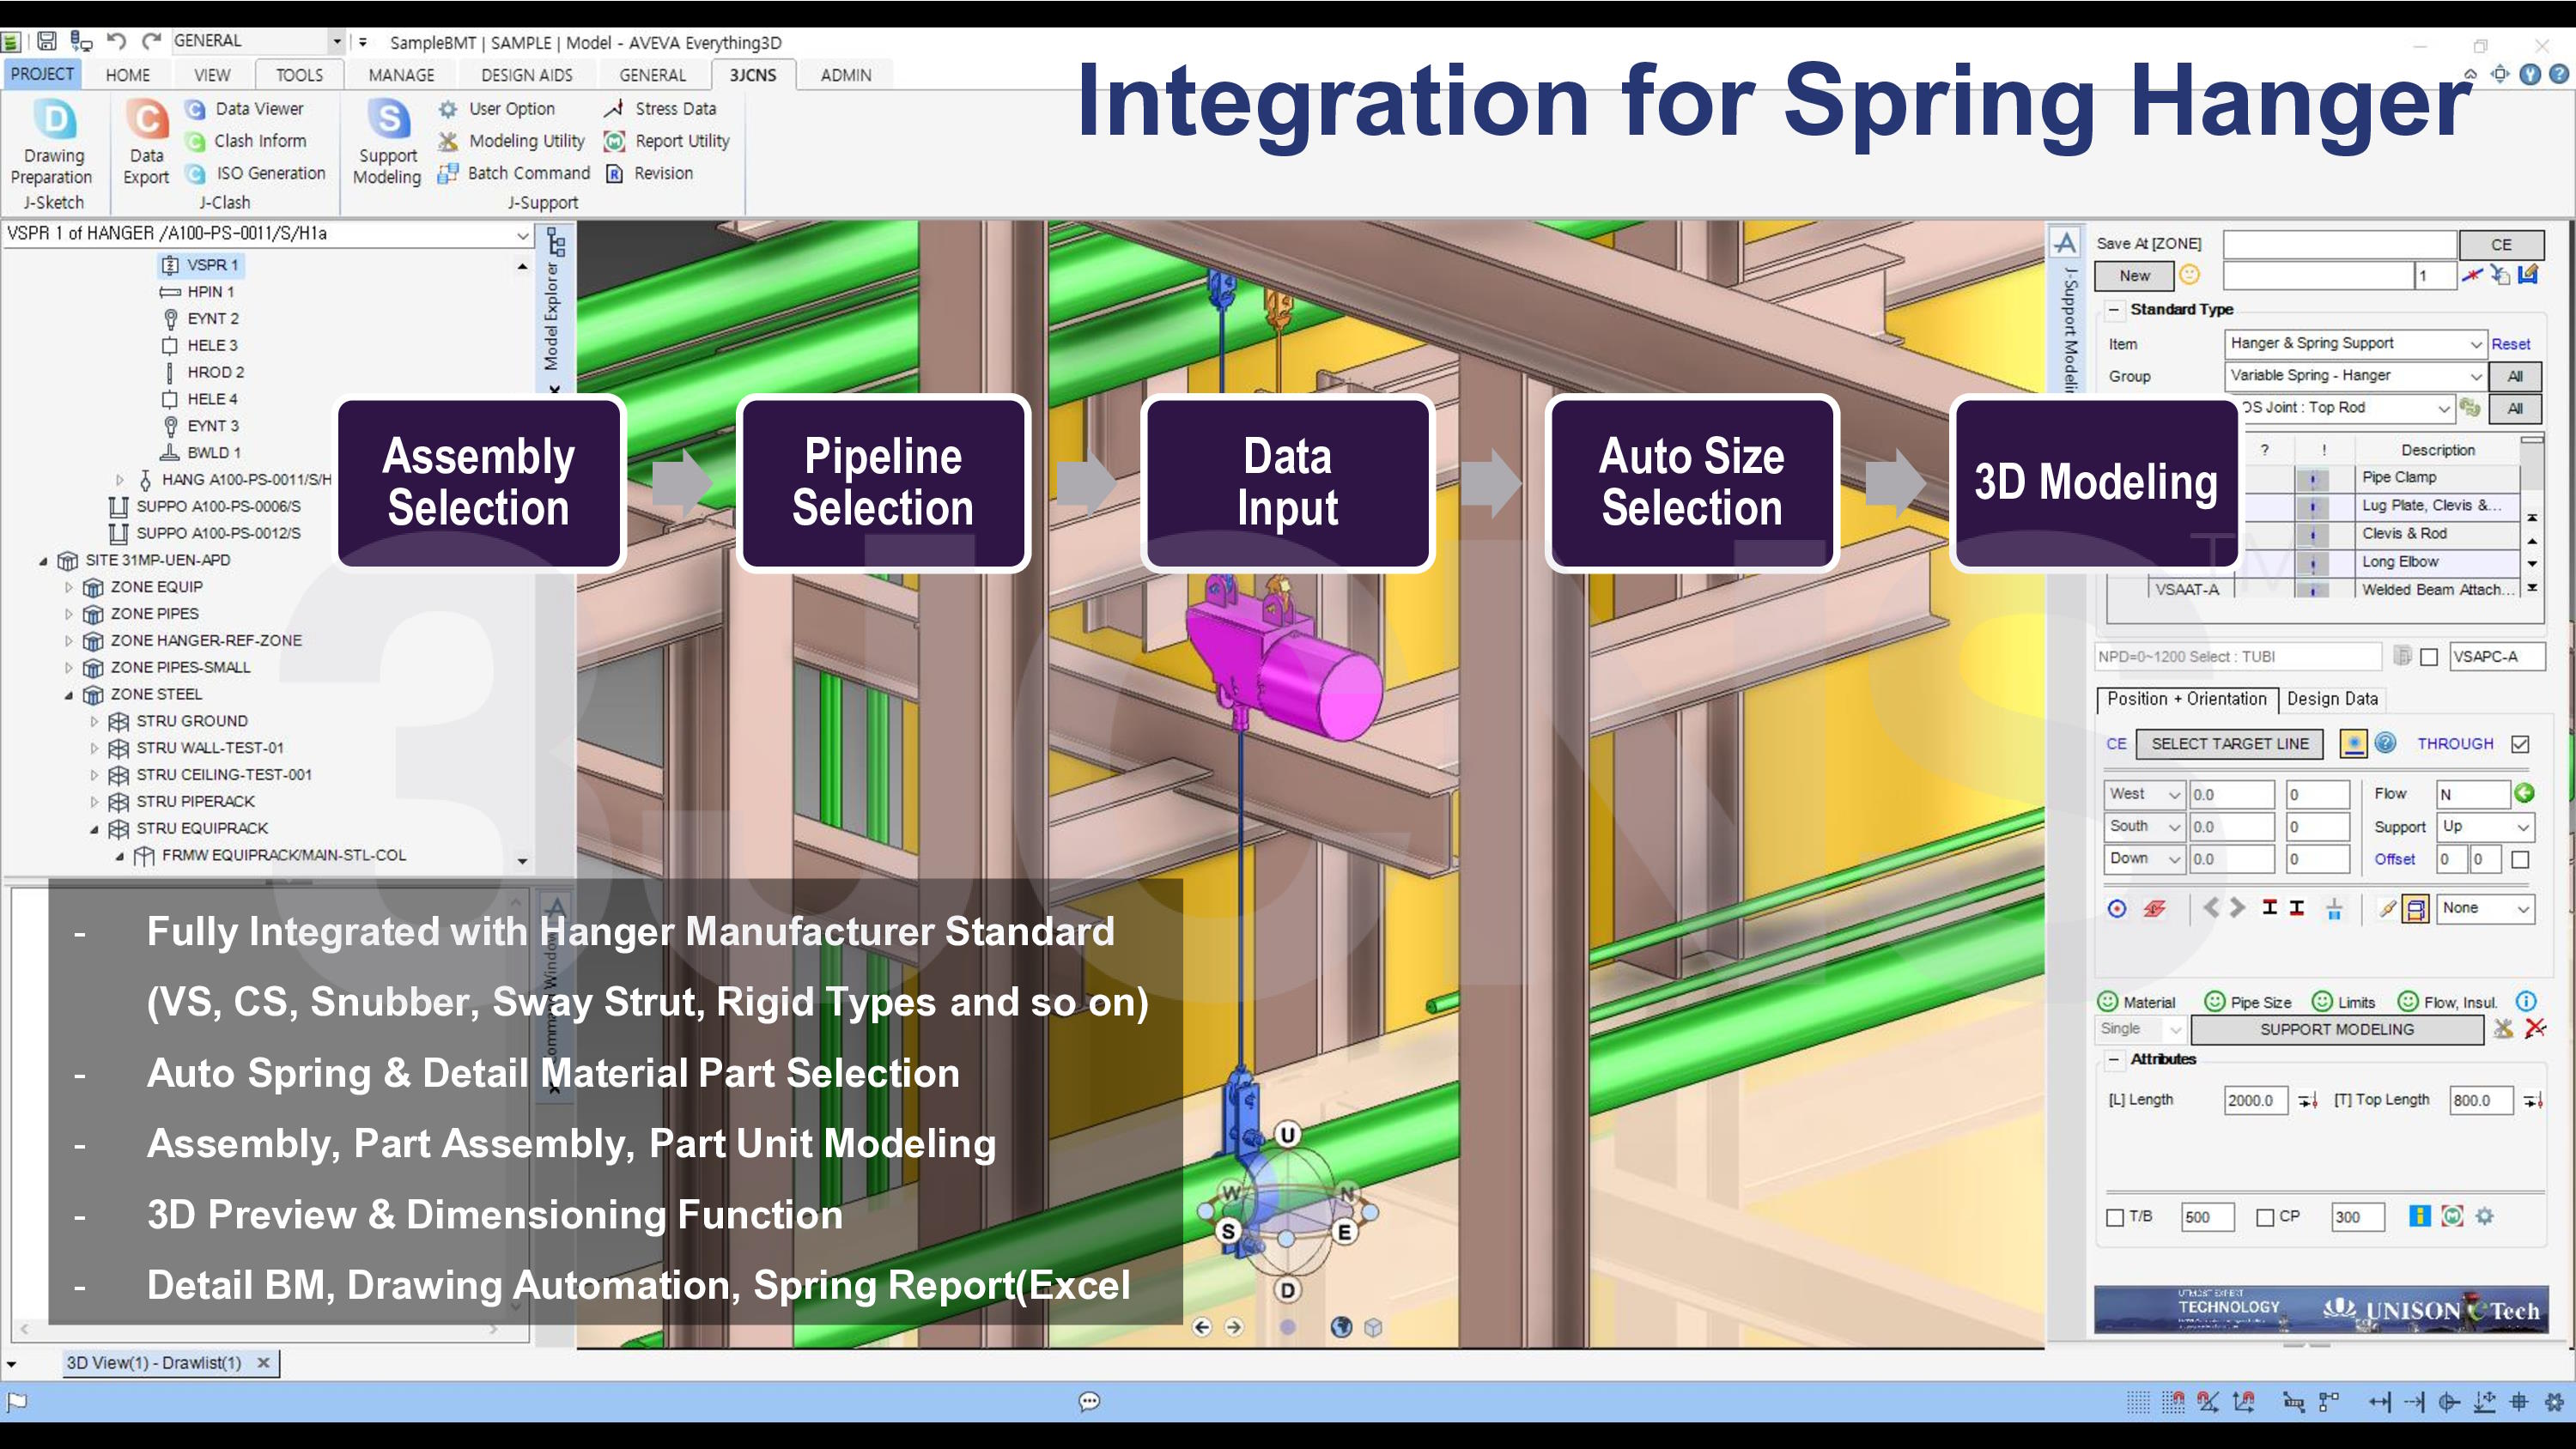Open the MANAGE ribbon tab
The height and width of the screenshot is (1449, 2576).
(401, 75)
